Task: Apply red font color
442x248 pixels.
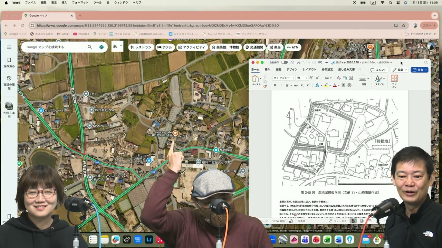Action: 335,85
